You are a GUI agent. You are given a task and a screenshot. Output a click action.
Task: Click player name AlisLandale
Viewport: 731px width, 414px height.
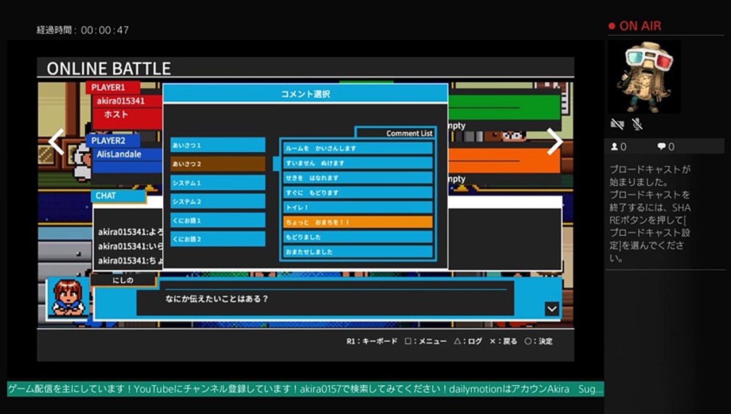(119, 154)
